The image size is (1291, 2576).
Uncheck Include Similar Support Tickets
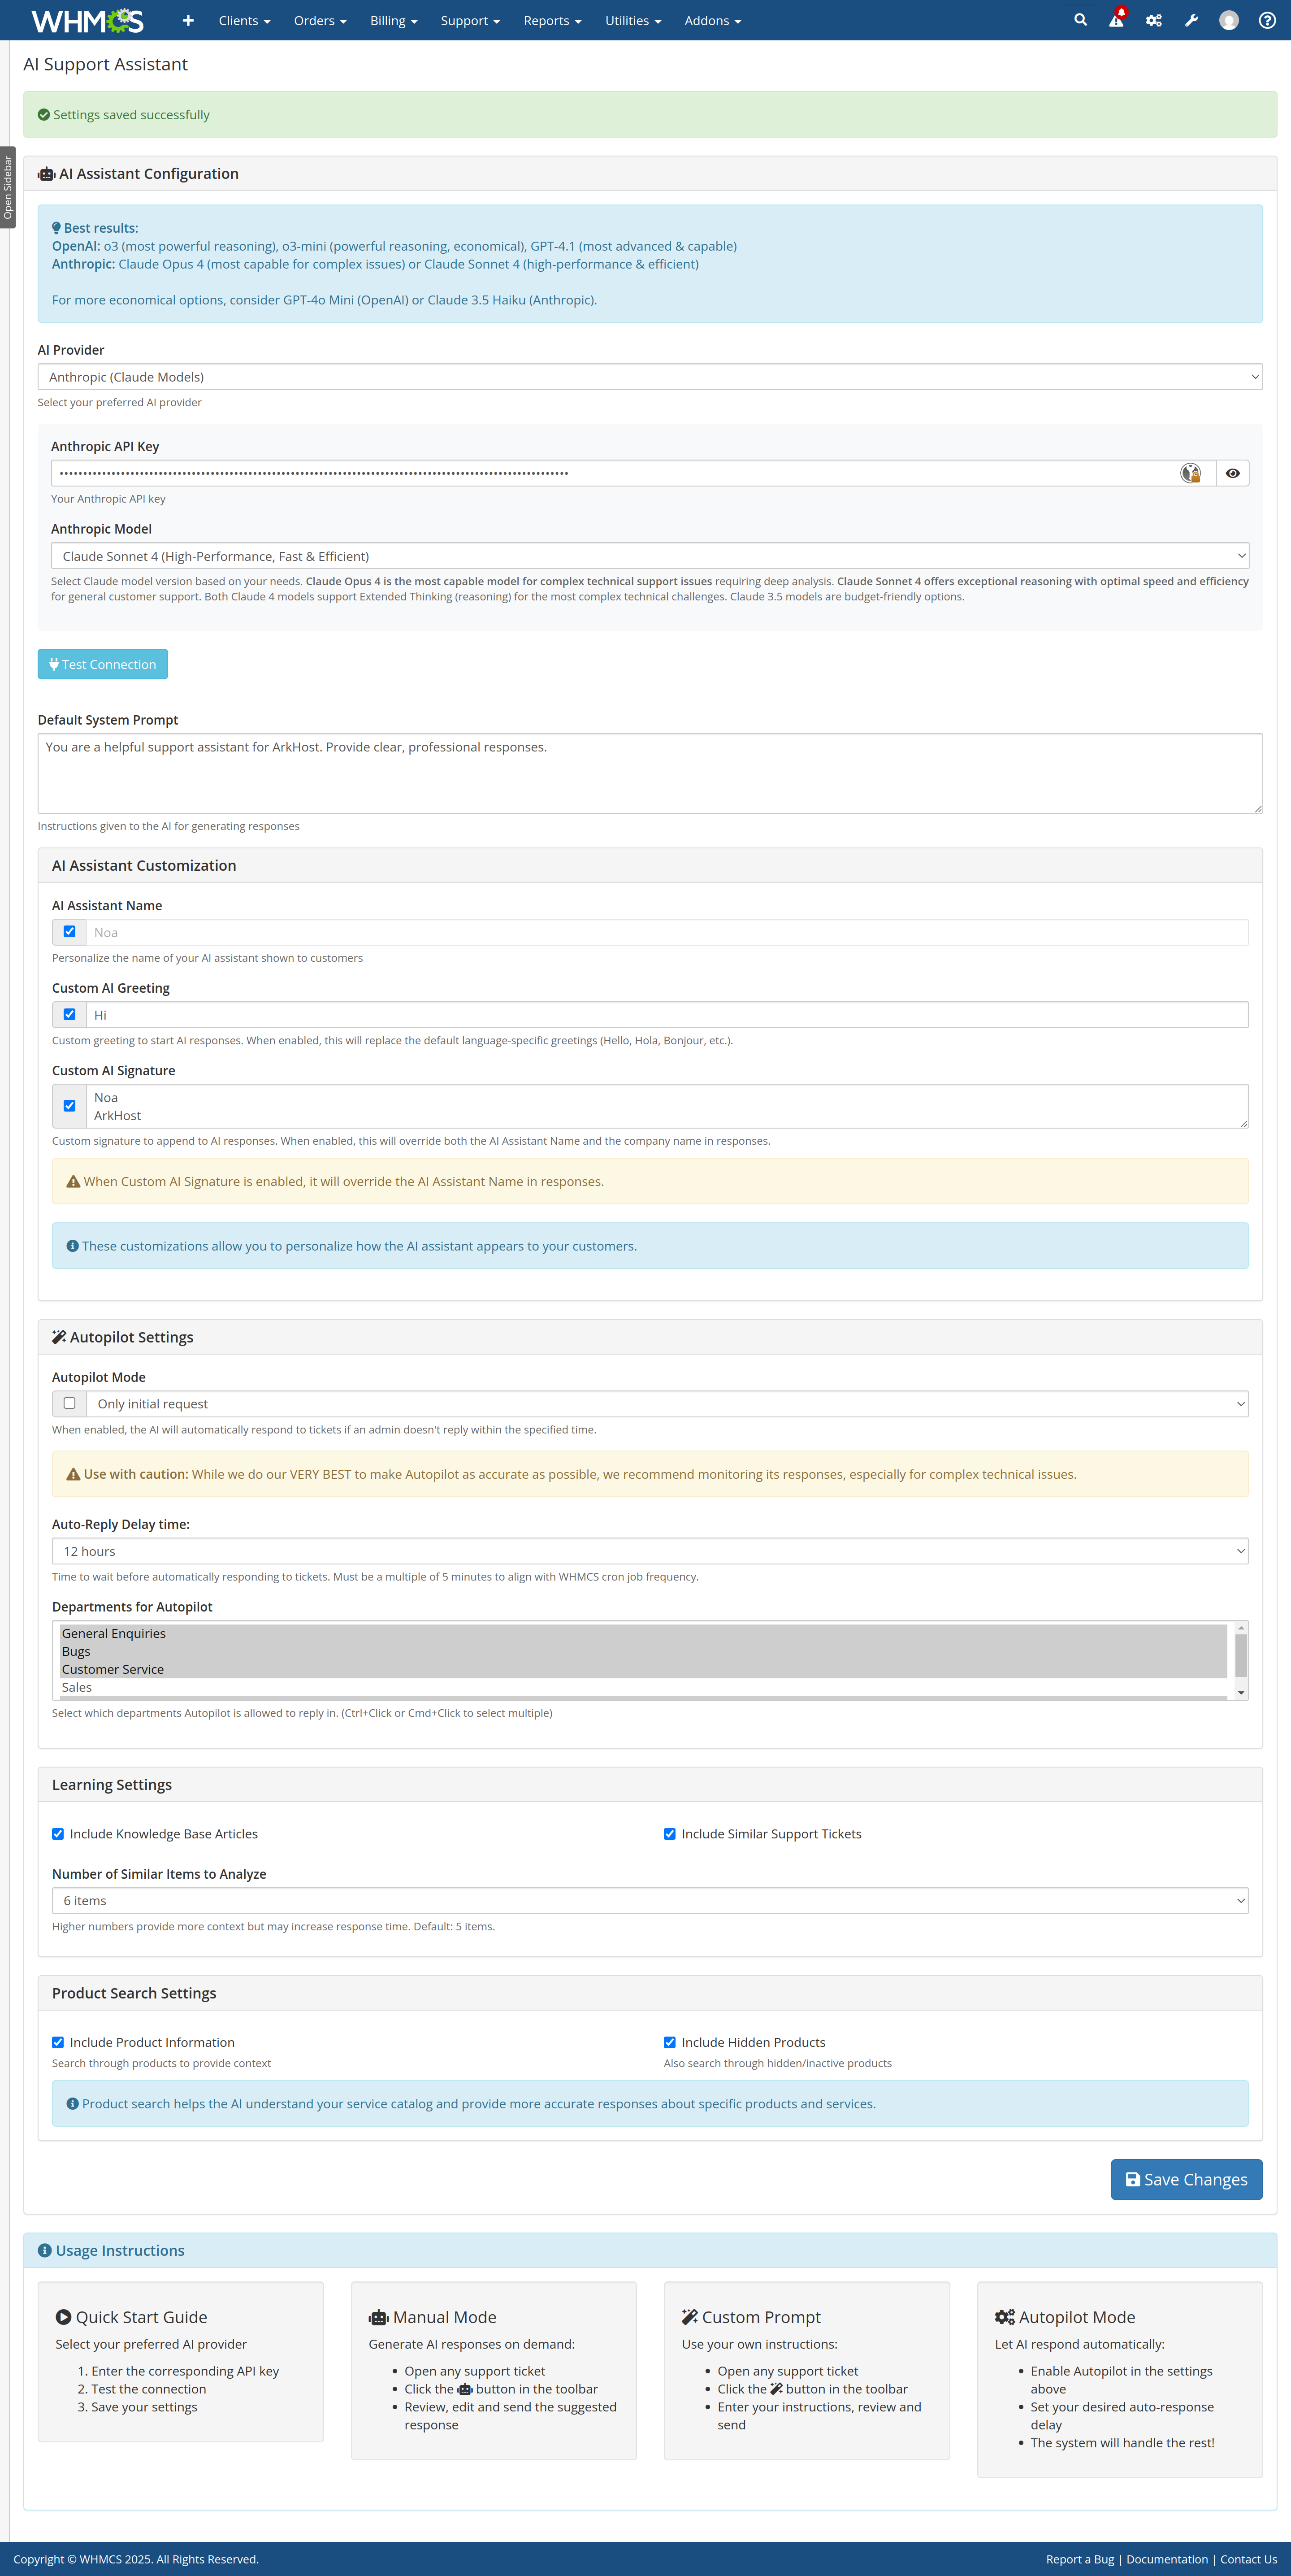[x=670, y=1834]
